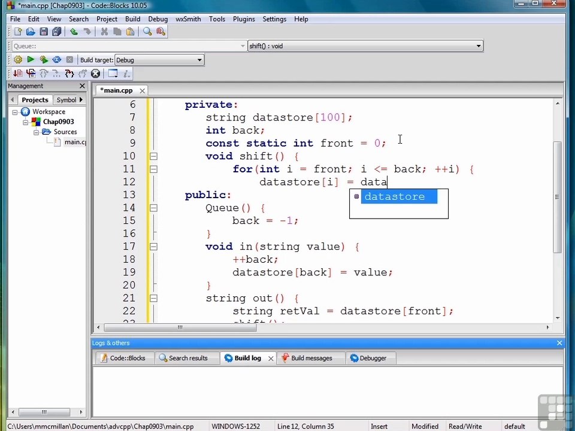Open Find with magnifier icon

click(147, 32)
